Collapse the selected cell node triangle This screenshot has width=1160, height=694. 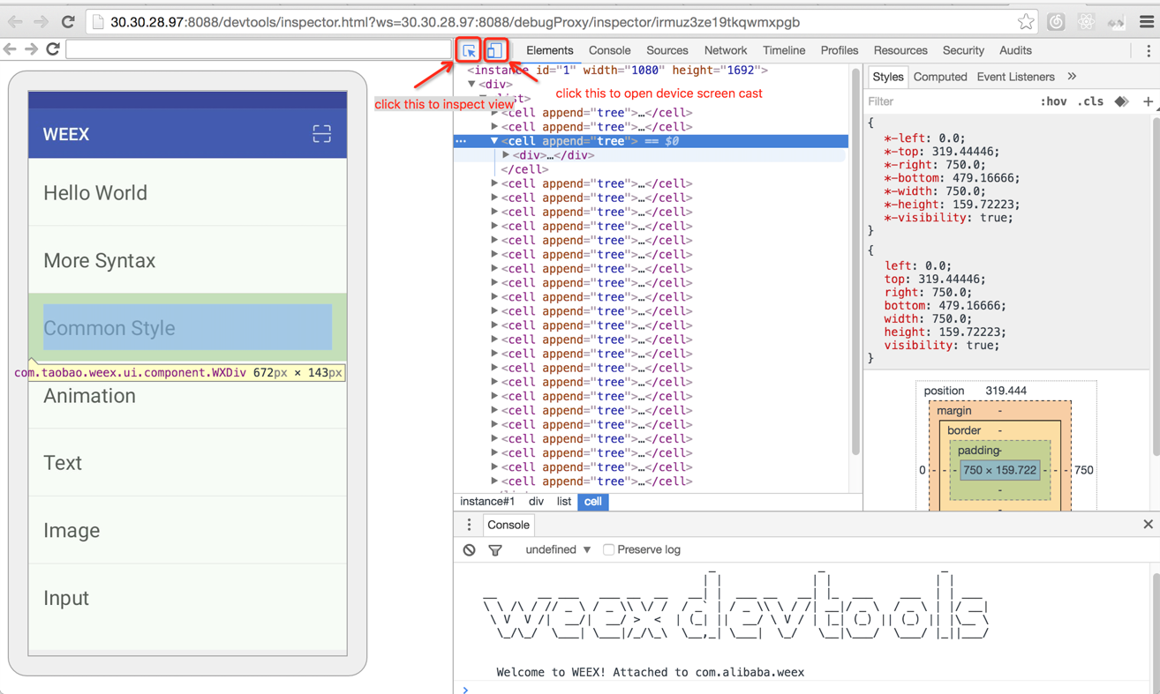point(494,141)
